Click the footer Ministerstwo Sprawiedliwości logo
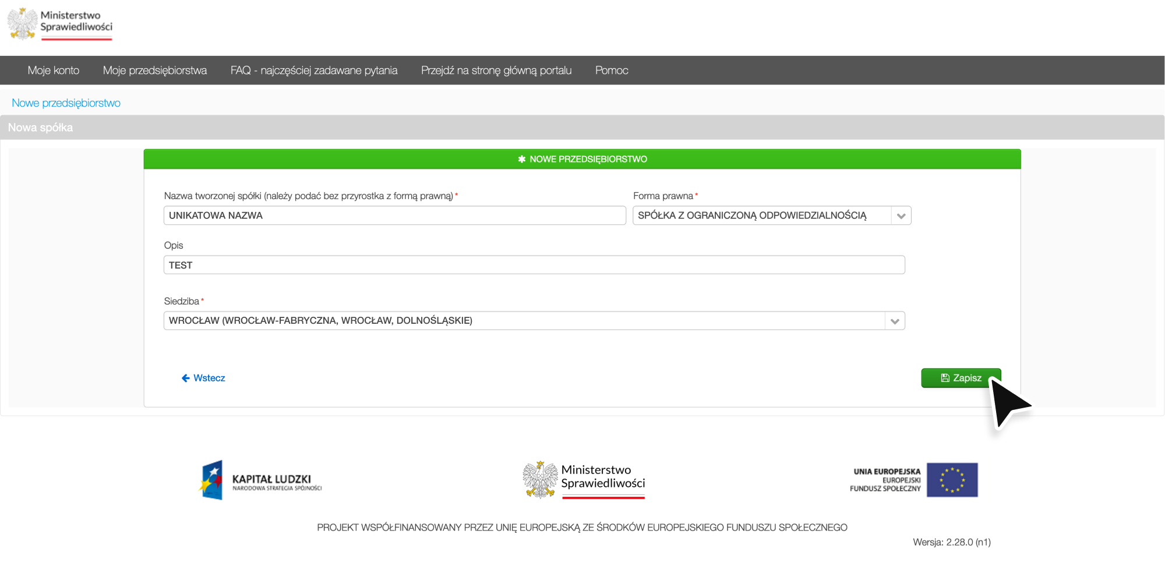 [584, 480]
